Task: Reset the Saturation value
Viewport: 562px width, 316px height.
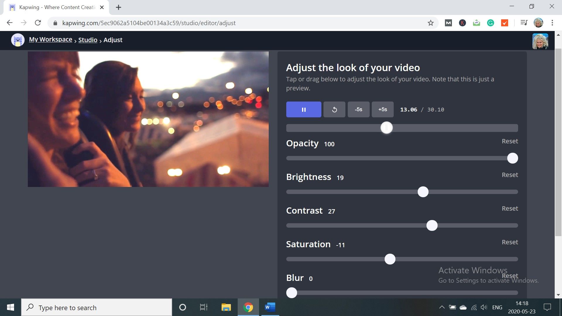Action: click(510, 242)
